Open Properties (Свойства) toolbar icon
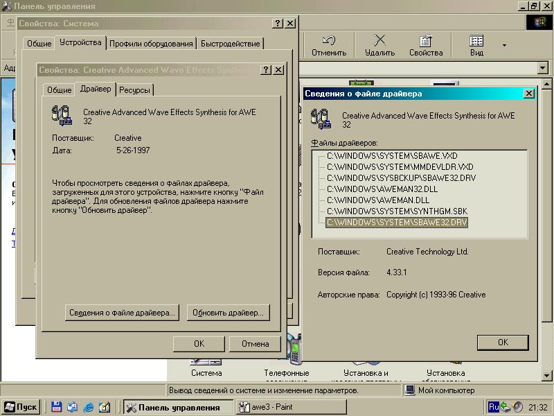 [426, 45]
